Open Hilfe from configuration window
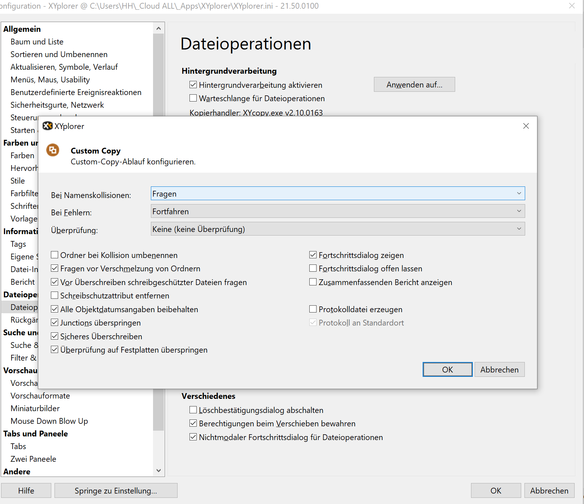The height and width of the screenshot is (504, 584). pos(26,491)
